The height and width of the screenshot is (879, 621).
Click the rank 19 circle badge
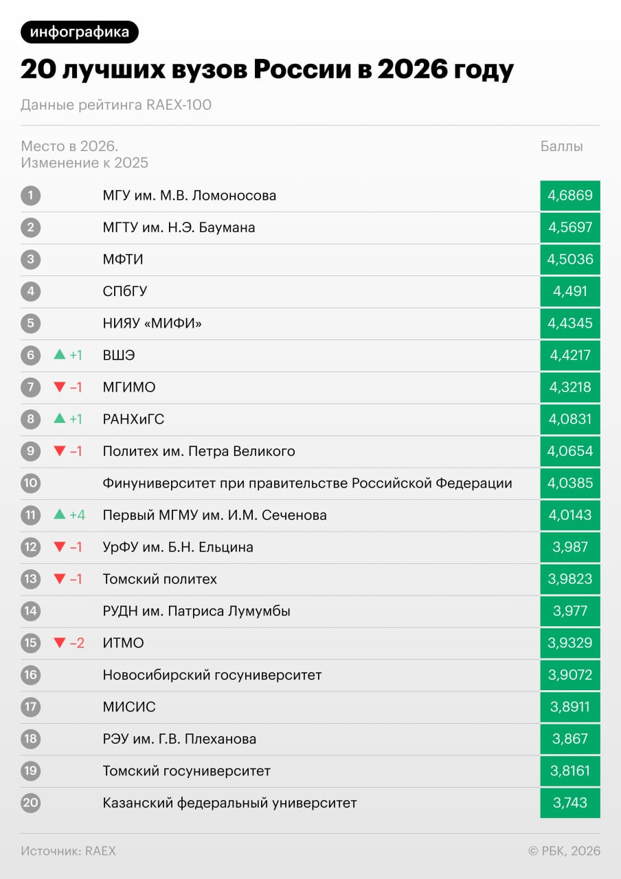tap(31, 770)
